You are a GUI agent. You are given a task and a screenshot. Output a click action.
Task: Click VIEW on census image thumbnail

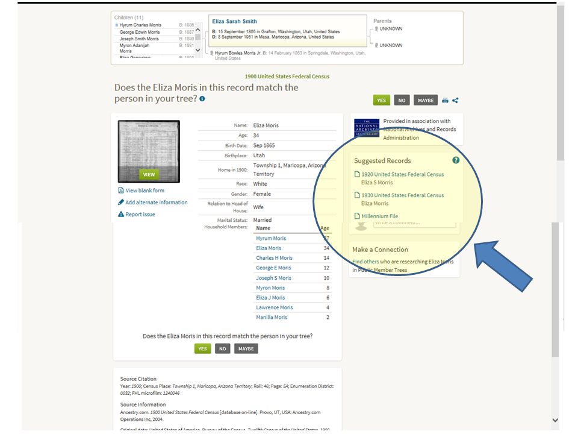149,174
